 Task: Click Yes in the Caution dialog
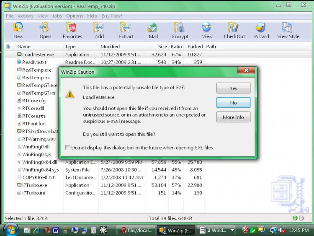point(233,88)
